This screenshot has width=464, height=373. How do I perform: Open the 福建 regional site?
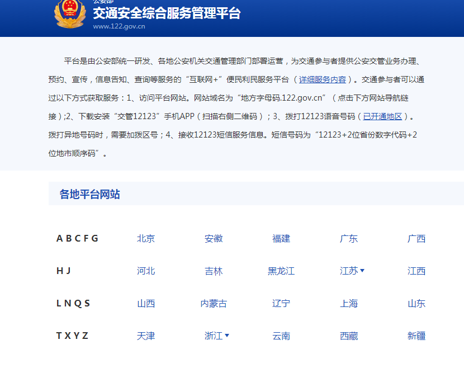(x=281, y=238)
